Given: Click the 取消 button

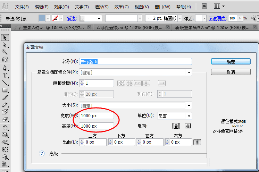Looking at the screenshot, I should click(231, 72).
